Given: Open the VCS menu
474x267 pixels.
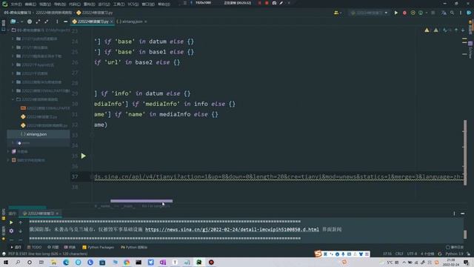Looking at the screenshot, I should (133, 4).
